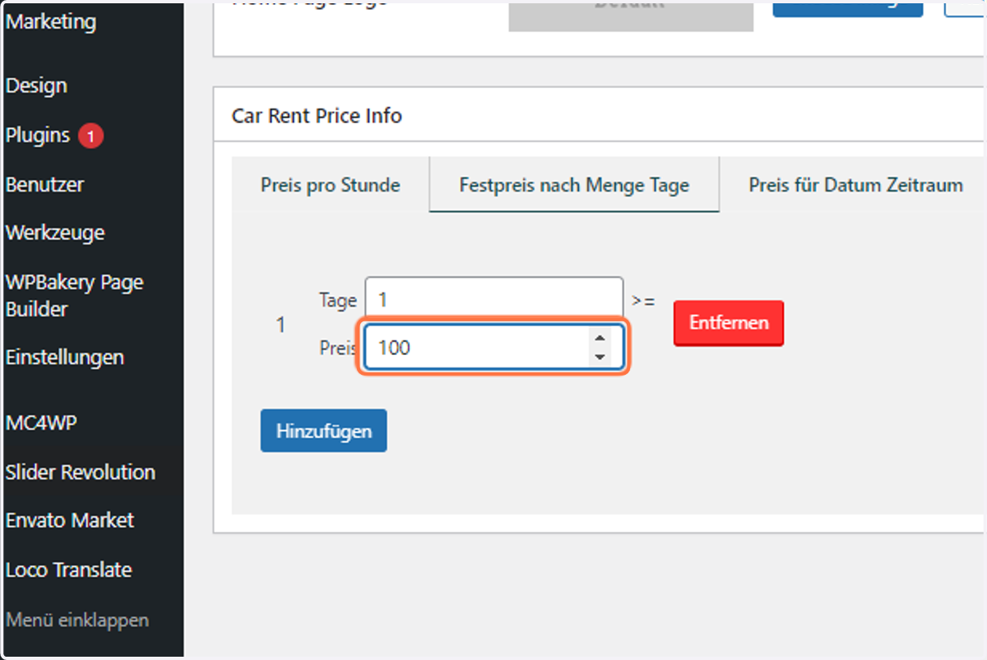The image size is (987, 660).
Task: Open Slider Revolution menu item
Action: coord(81,473)
